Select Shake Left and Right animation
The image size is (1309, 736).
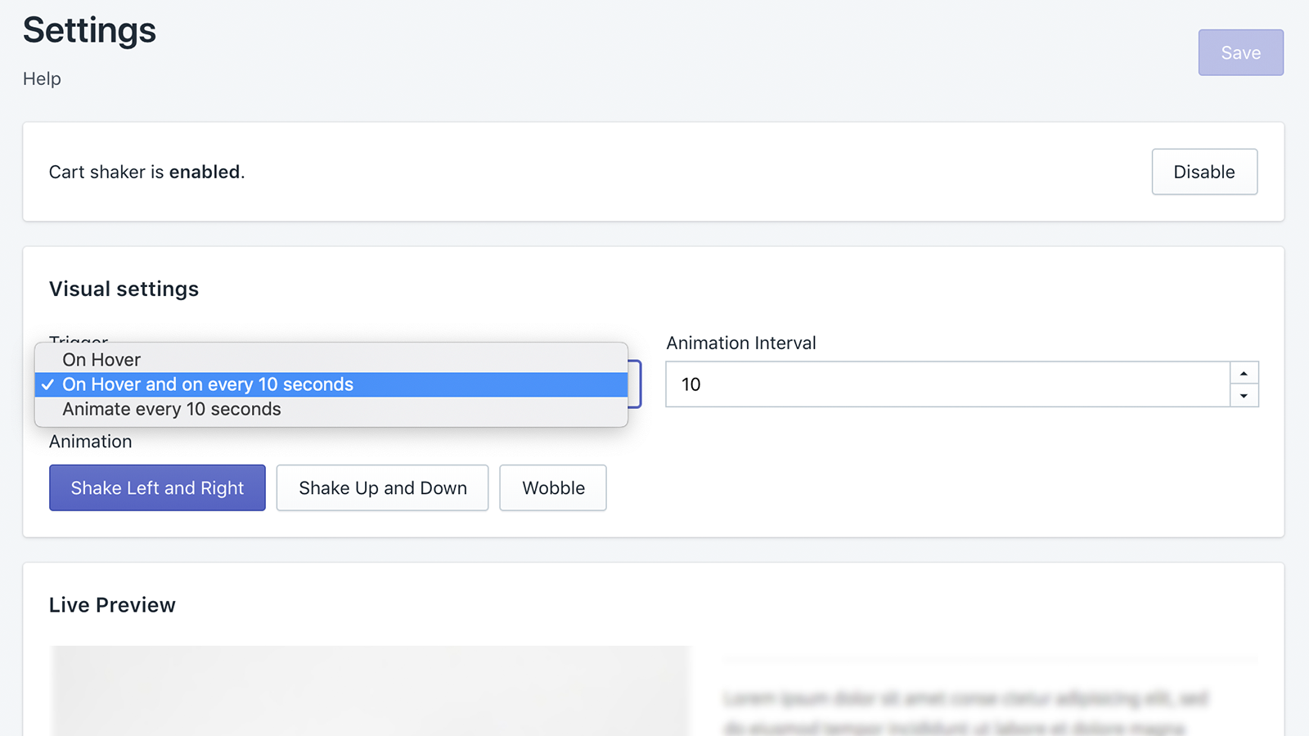click(x=157, y=488)
